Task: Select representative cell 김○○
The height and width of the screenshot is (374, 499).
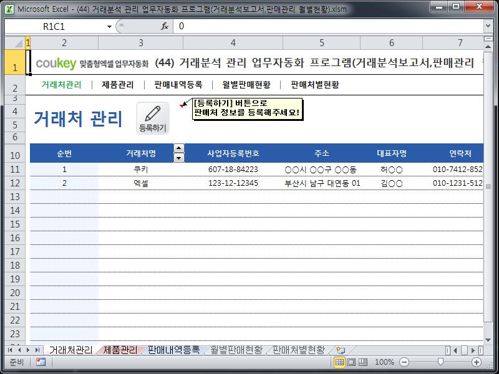Action: (392, 183)
